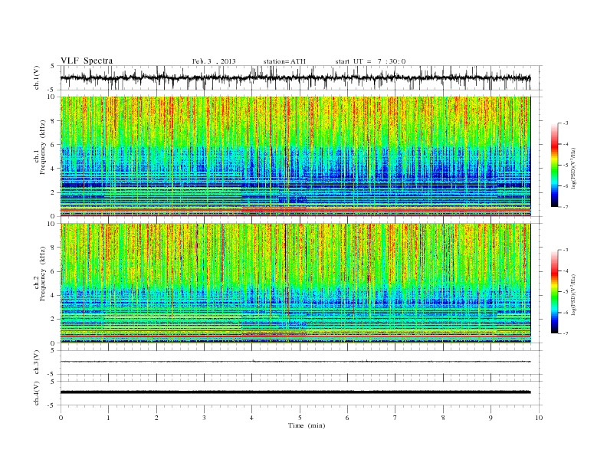Click the ch.4 thick black waveform trace
Image resolution: width=607 pixels, height=469 pixels.
coord(296,392)
